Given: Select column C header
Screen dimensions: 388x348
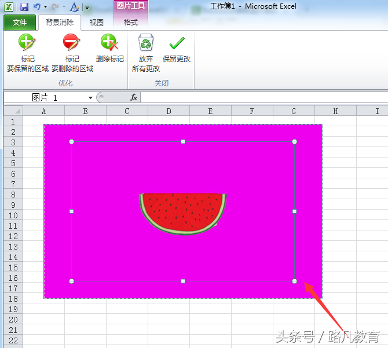Looking at the screenshot, I should 127,111.
